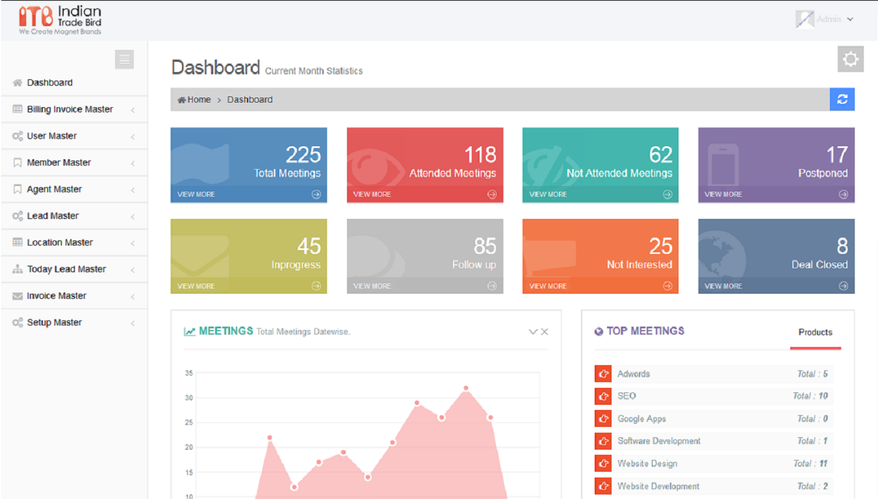View more on Postponed card
This screenshot has height=499, width=878.
[723, 194]
